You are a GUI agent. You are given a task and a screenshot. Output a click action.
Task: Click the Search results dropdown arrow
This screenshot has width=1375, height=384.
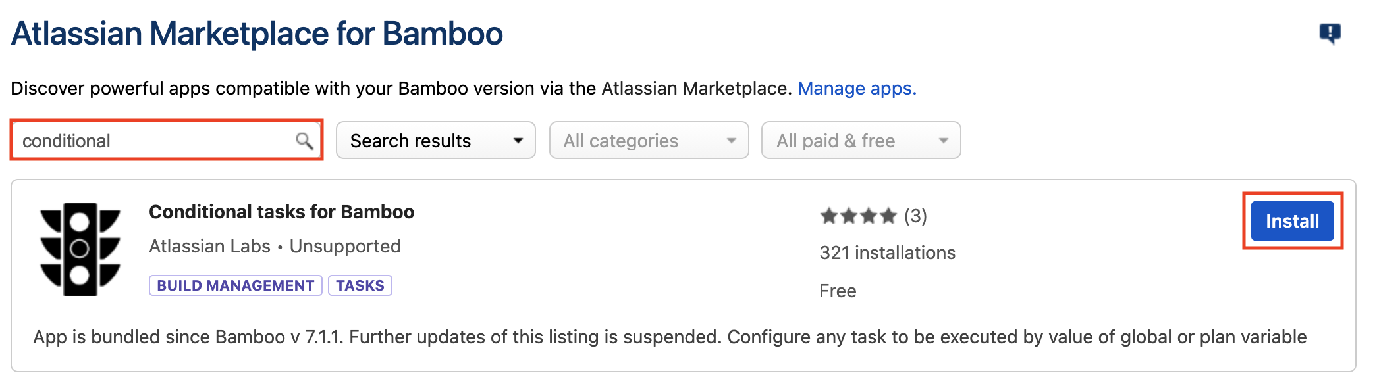[518, 141]
